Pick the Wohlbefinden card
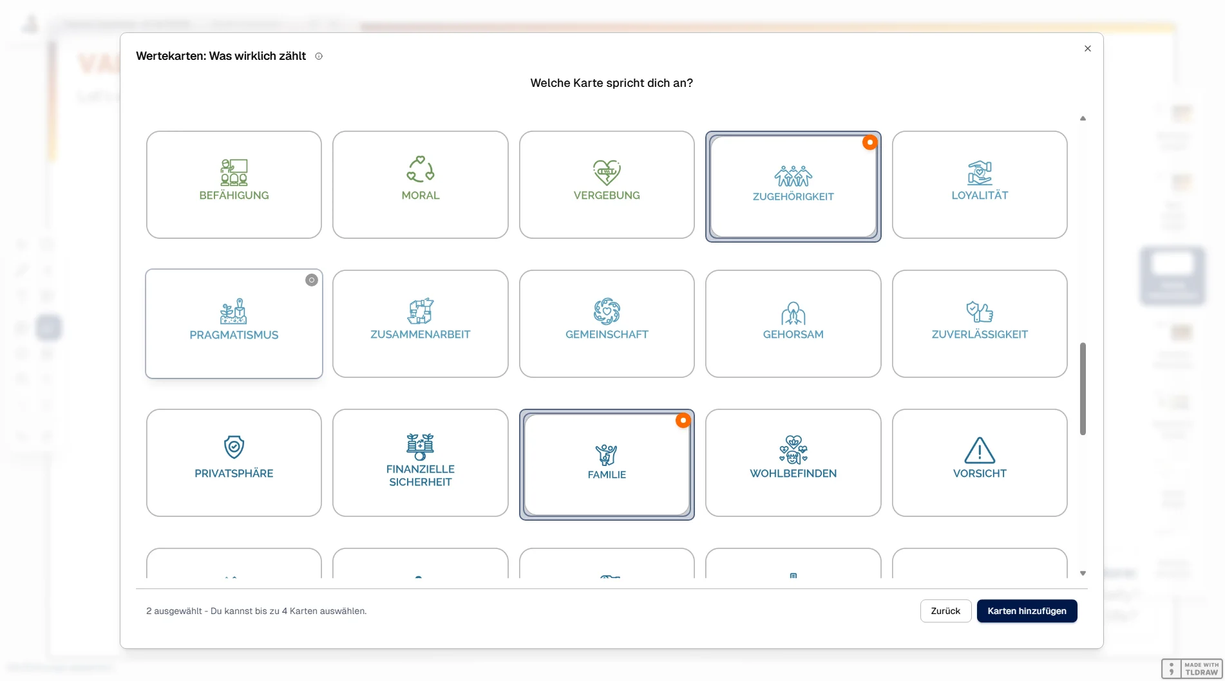Viewport: 1225px width, 681px height. pyautogui.click(x=793, y=463)
